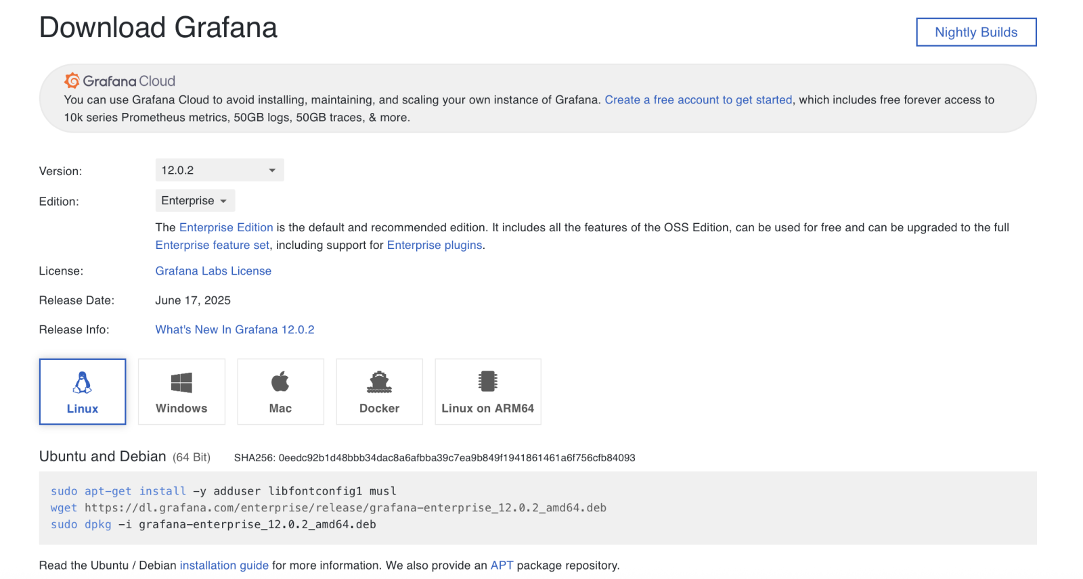The width and height of the screenshot is (1083, 579).
Task: Open the Ubuntu installation guide link
Action: click(224, 565)
